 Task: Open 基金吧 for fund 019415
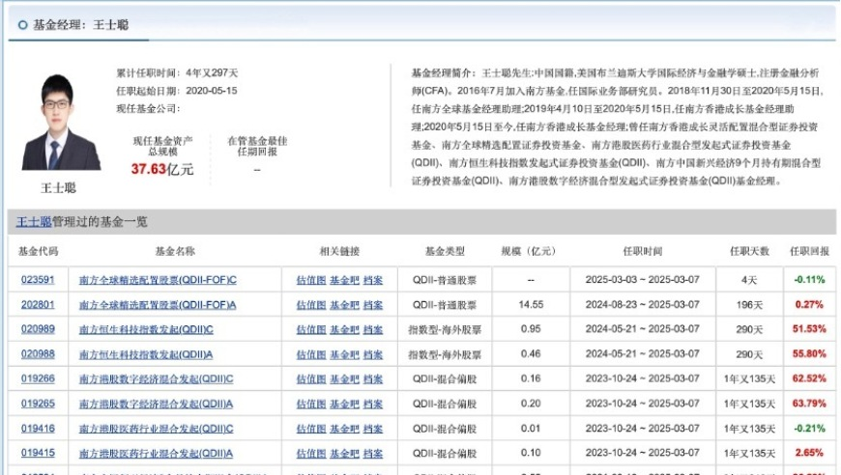344,454
